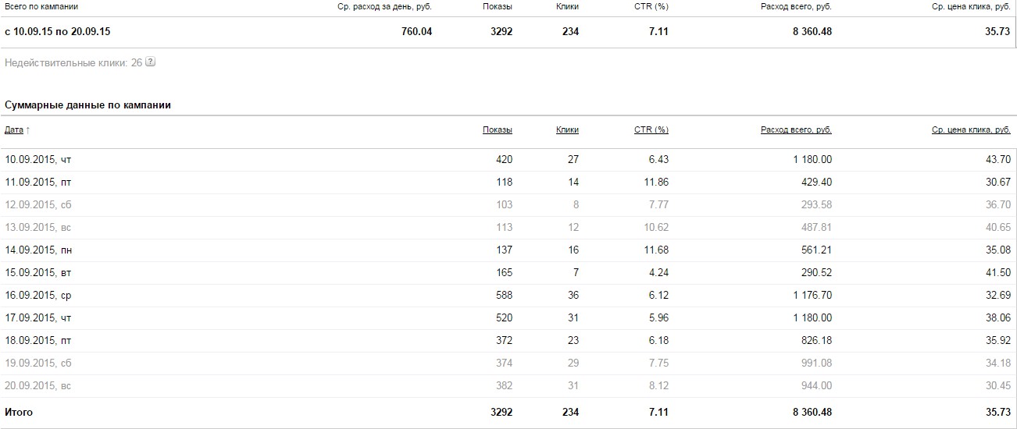Sort by Ср. цена клика header

971,129
